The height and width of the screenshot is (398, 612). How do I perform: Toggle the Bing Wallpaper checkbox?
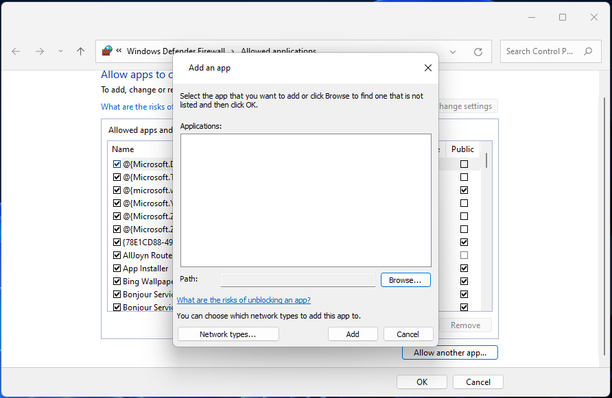pyautogui.click(x=117, y=281)
